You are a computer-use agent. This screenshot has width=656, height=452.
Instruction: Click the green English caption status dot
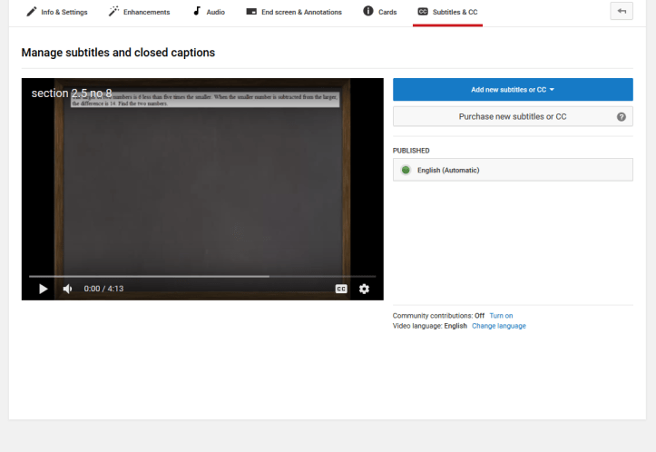[406, 170]
